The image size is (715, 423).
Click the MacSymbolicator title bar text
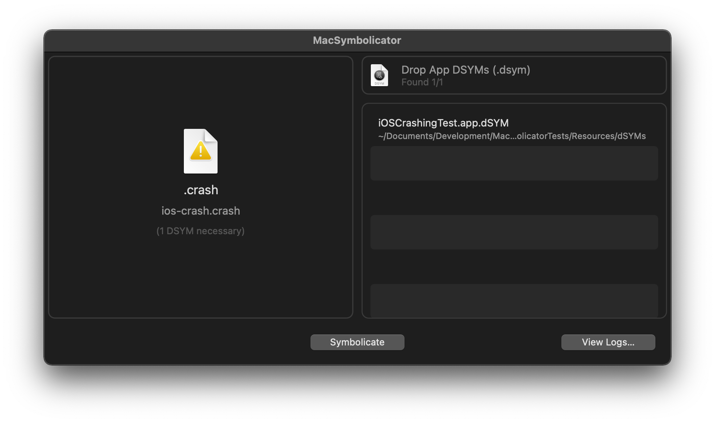click(357, 40)
